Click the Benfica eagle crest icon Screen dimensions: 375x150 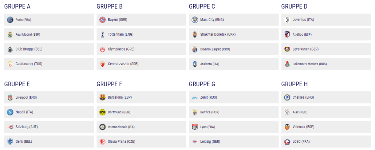pyautogui.click(x=195, y=112)
